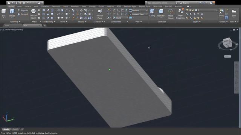
Task: Open the Parametric ribbon tab
Action: click(x=56, y=6)
